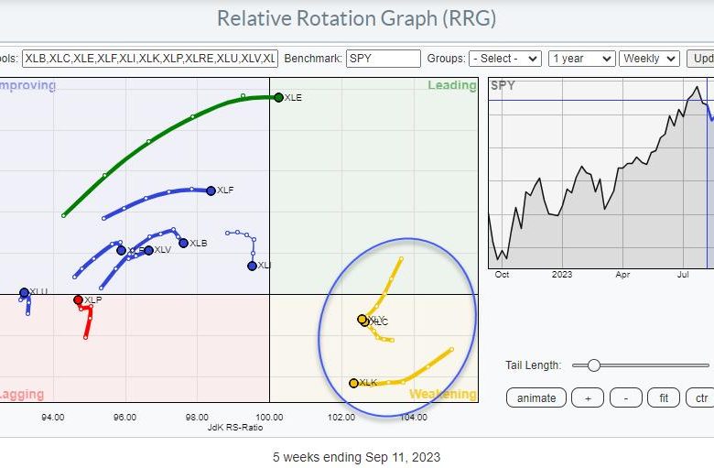Click the Leading quadrant label
Screen dimensions: 714x468
coord(451,85)
